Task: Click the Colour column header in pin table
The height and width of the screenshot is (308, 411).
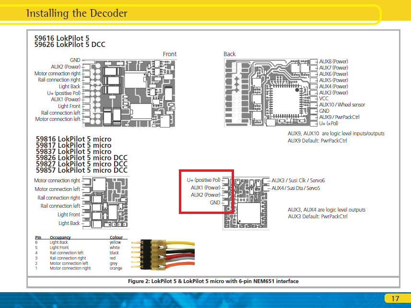Action: [116, 237]
